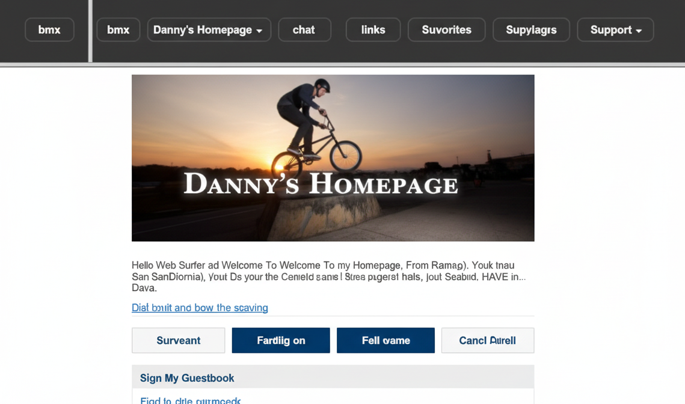Click the first bmx nav button
This screenshot has height=404, width=685.
tap(49, 29)
